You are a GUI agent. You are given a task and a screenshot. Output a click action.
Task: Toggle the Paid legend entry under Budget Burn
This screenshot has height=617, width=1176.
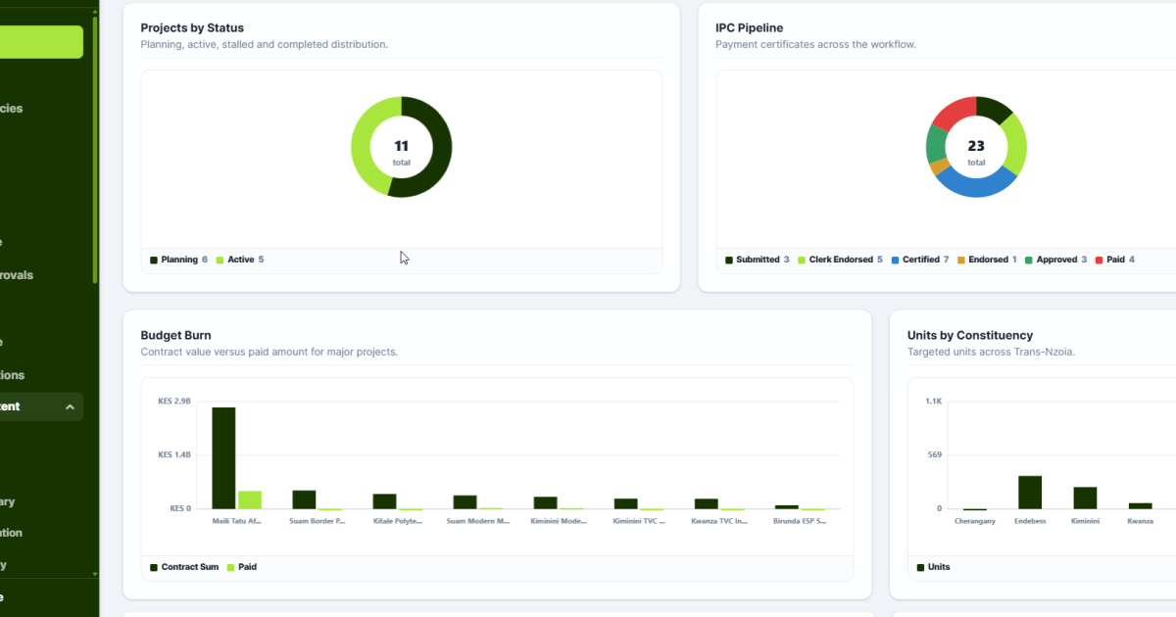[x=241, y=567]
